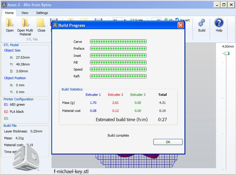Image resolution: width=236 pixels, height=175 pixels.
Task: Click Extruder 1 material cost 0.08
Action: (93, 111)
